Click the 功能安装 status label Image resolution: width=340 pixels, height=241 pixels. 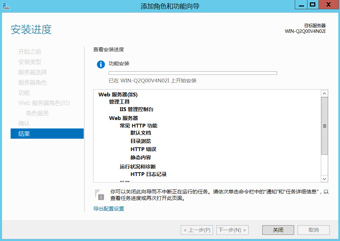point(119,64)
